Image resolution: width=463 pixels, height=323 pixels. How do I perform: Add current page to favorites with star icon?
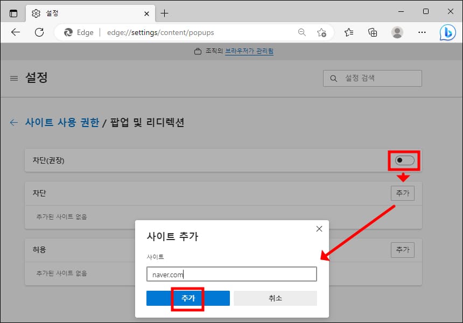tap(322, 32)
